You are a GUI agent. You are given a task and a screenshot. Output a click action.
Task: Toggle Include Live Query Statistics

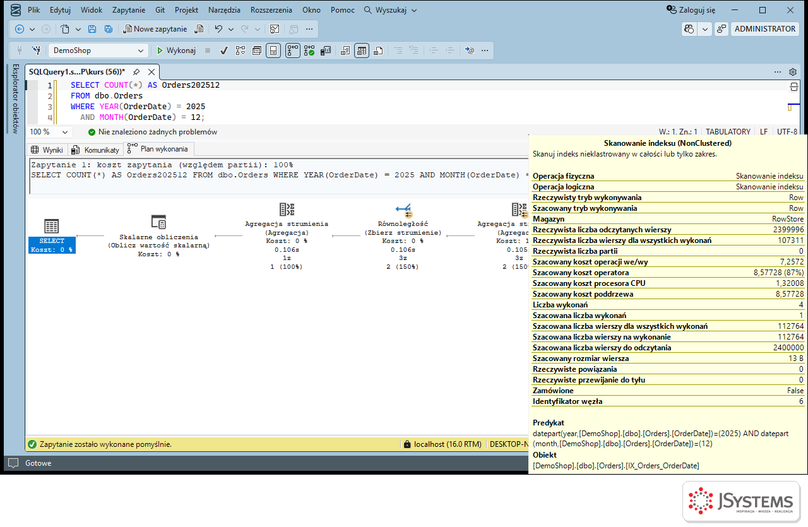(309, 50)
